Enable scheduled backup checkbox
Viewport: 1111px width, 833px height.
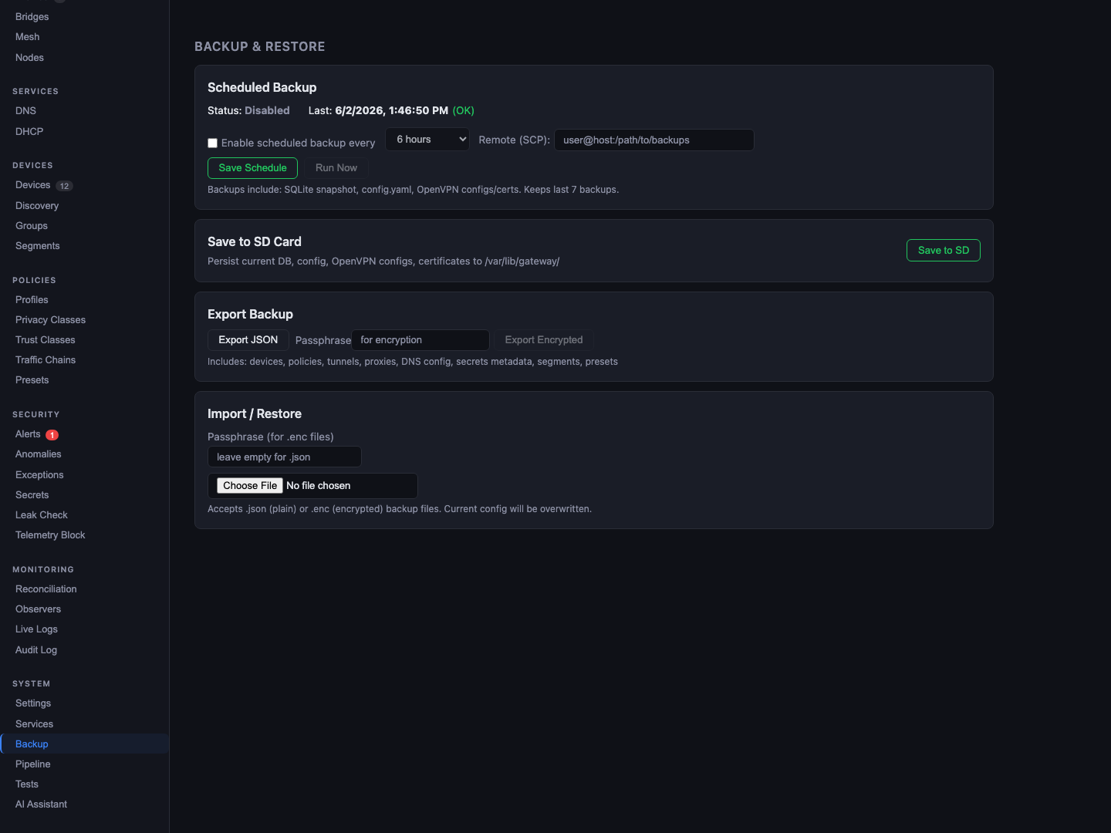(212, 143)
